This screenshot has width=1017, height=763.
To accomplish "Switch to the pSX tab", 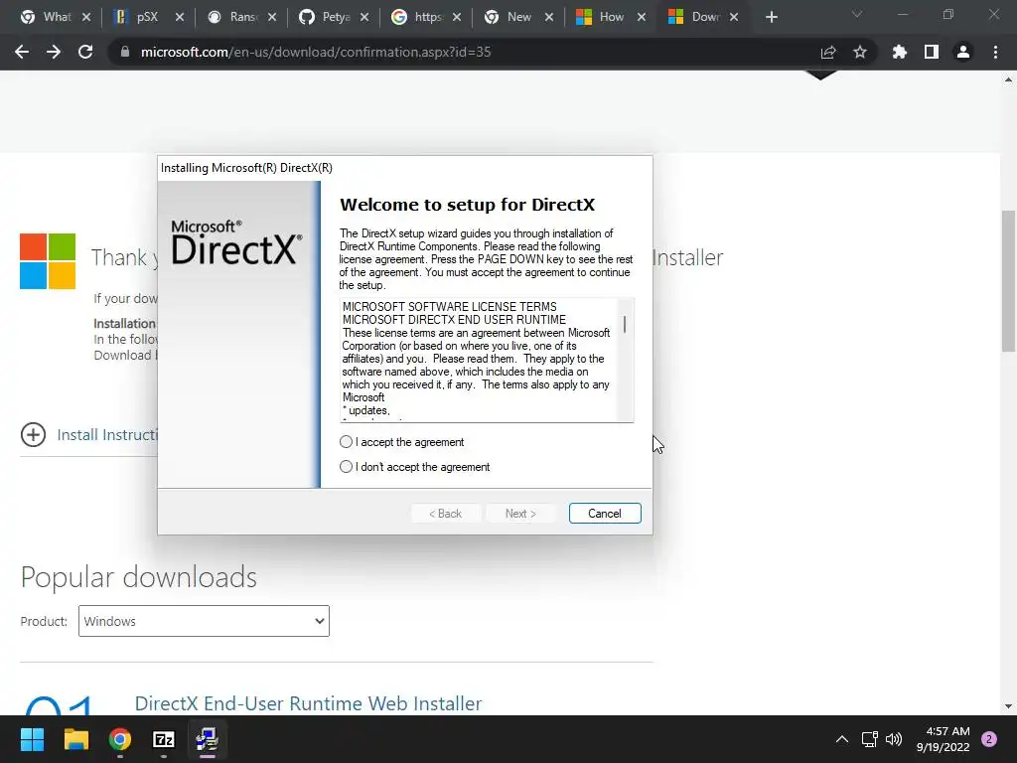I will (x=147, y=17).
